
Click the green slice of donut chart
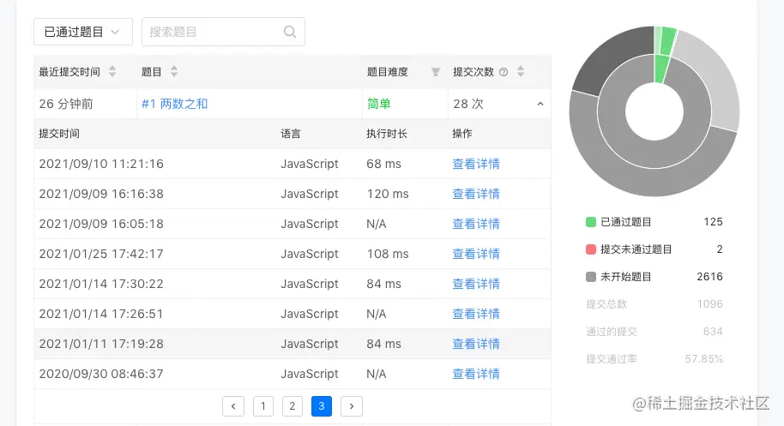click(661, 69)
